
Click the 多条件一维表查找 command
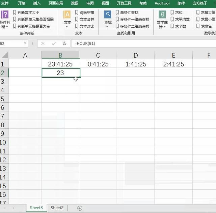click(x=132, y=19)
